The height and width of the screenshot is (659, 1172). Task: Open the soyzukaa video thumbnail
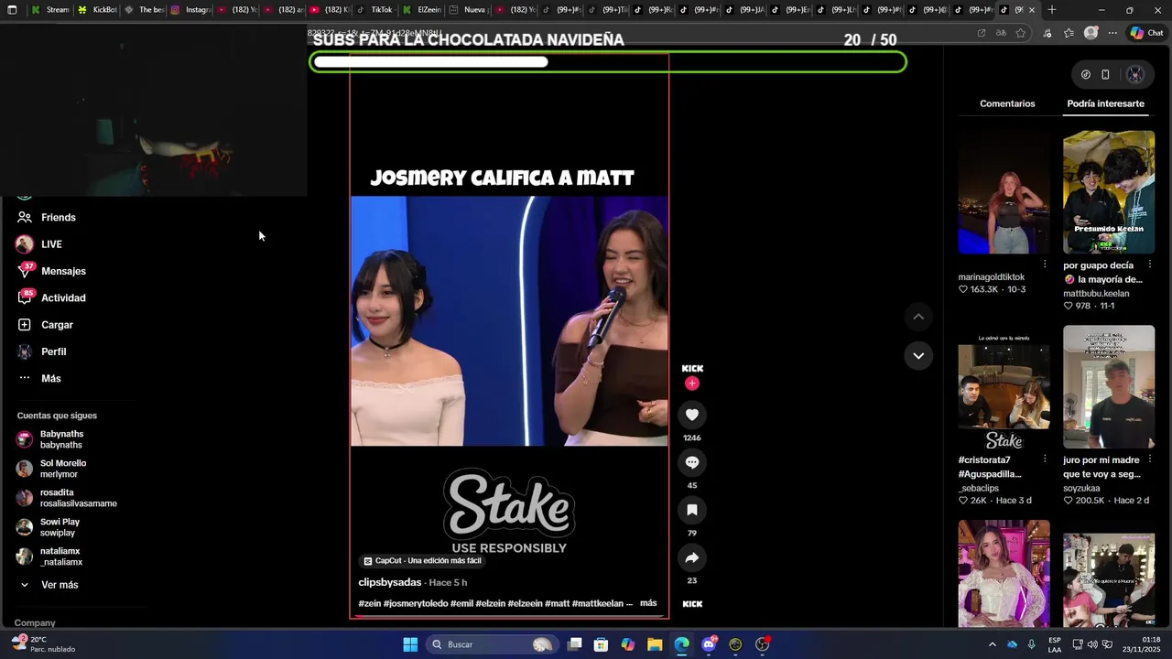1109,387
